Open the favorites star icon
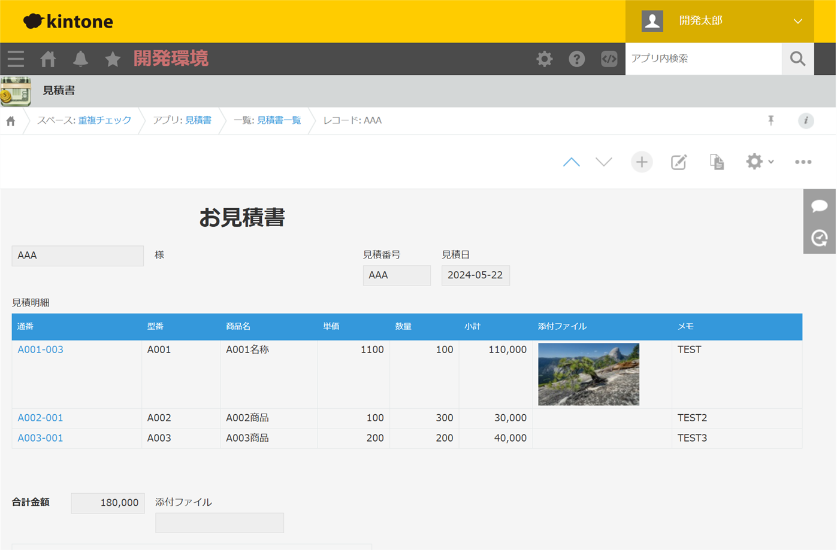Image resolution: width=837 pixels, height=550 pixels. [x=113, y=59]
